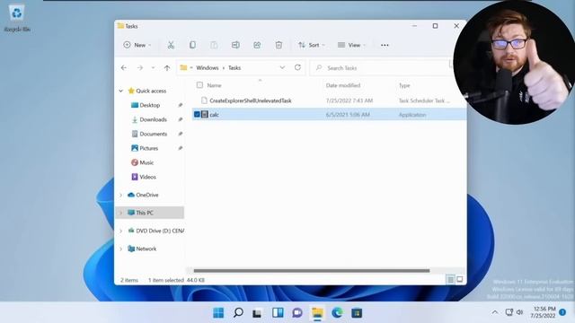Expand the DVD Drive node
Viewport: 575px width, 323px height.
[120, 231]
